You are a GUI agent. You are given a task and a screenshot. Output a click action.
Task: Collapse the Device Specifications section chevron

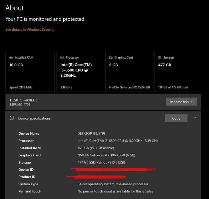pyautogui.click(x=195, y=118)
